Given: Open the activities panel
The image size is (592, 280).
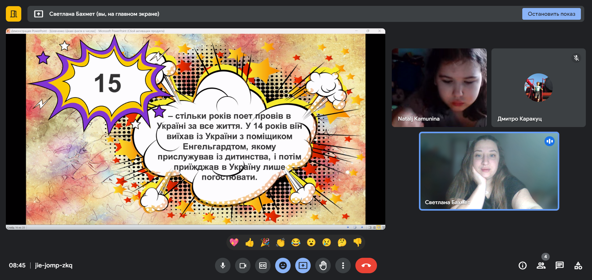Looking at the screenshot, I should coord(578,266).
